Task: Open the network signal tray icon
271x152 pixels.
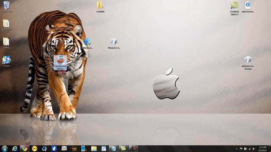Action: (x=249, y=149)
